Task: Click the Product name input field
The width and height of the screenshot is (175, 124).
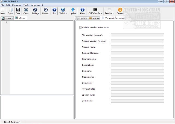Action: pos(137,47)
